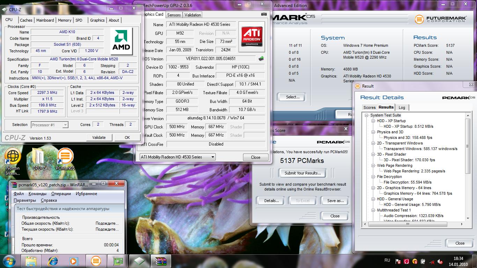Click Close in the GPU-Z window

pos(256,157)
